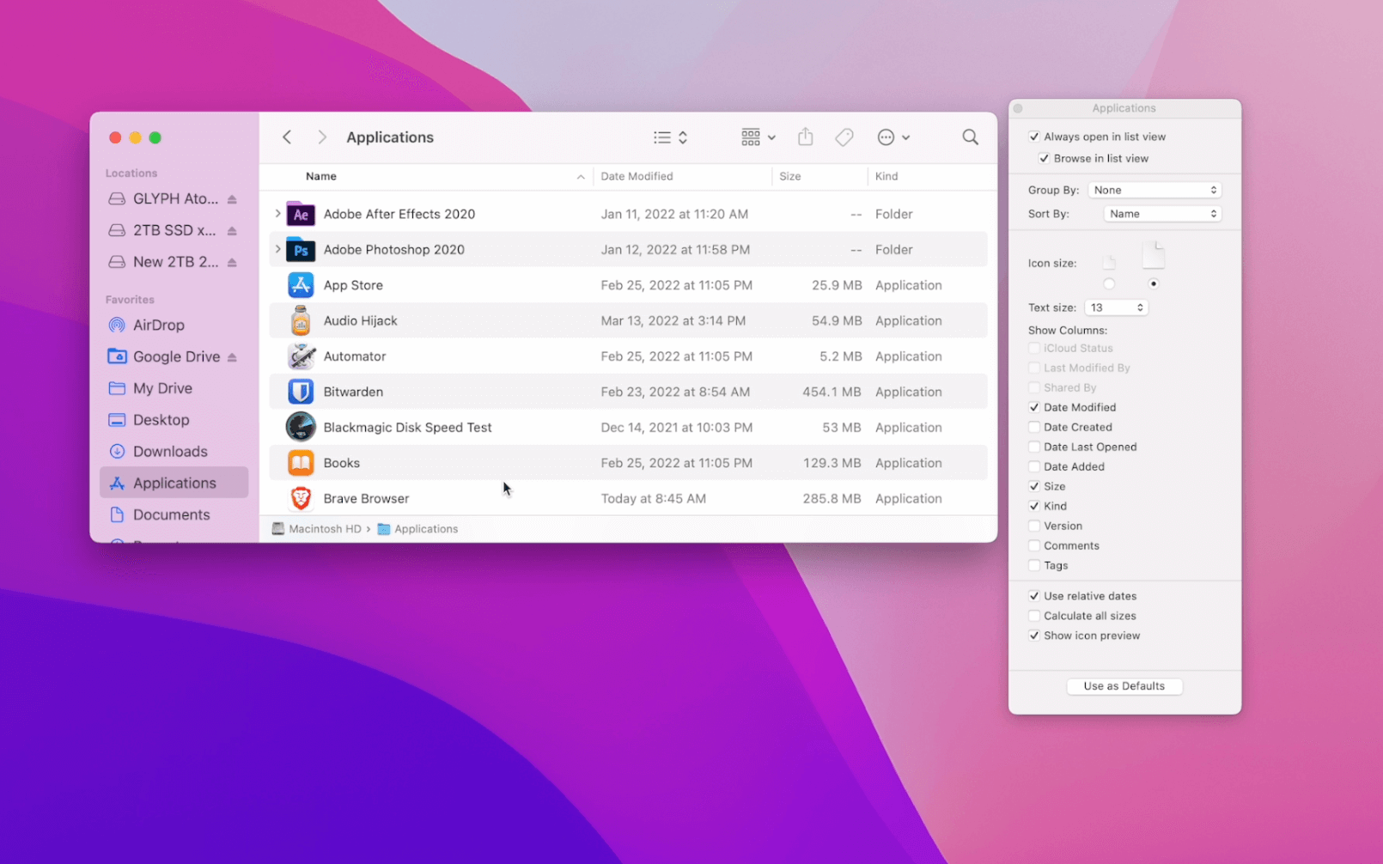Uncheck Always open in list view
Screen dimensions: 1383x864
pyautogui.click(x=1034, y=137)
